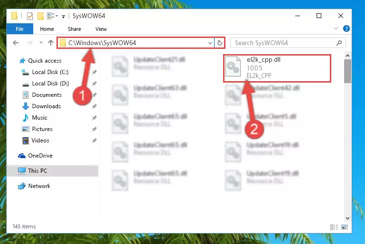Open Help with the blue question mark

[x=346, y=28]
